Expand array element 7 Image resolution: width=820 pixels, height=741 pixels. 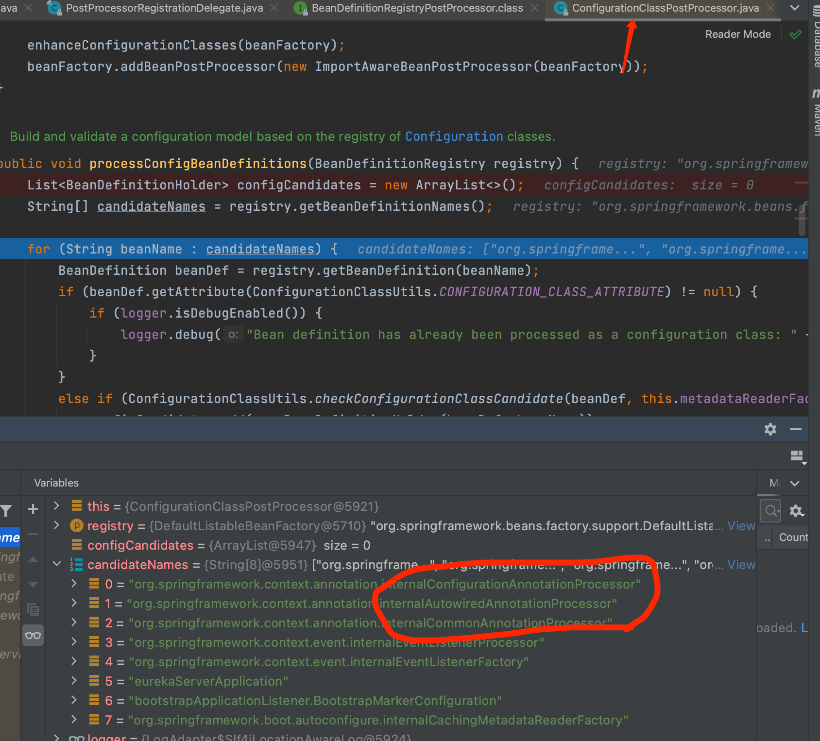point(74,719)
